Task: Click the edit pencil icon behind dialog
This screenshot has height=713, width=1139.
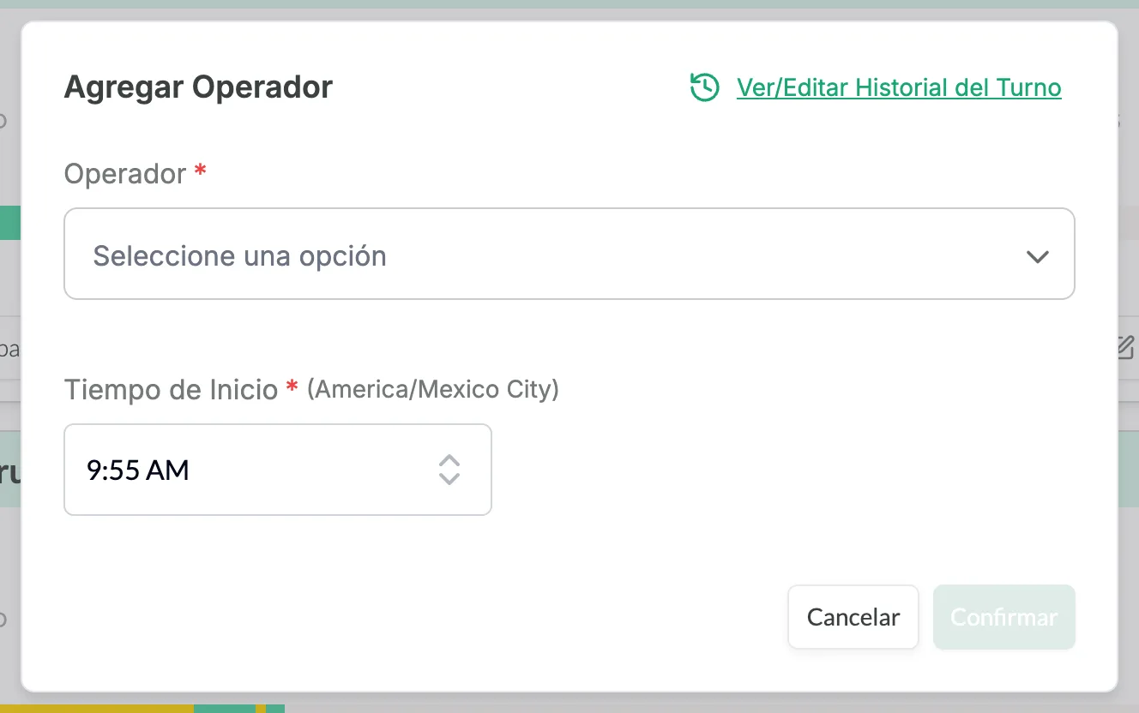Action: click(x=1126, y=347)
